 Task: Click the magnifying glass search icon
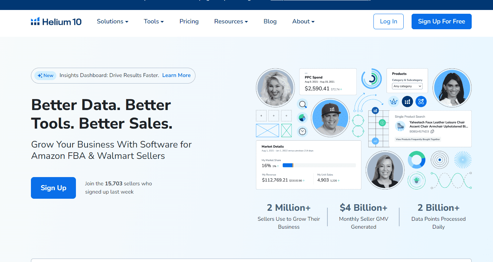(302, 104)
